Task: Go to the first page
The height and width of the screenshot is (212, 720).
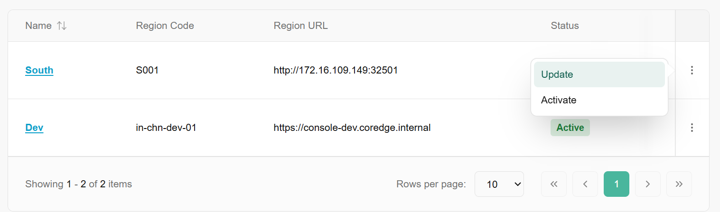Action: 554,184
